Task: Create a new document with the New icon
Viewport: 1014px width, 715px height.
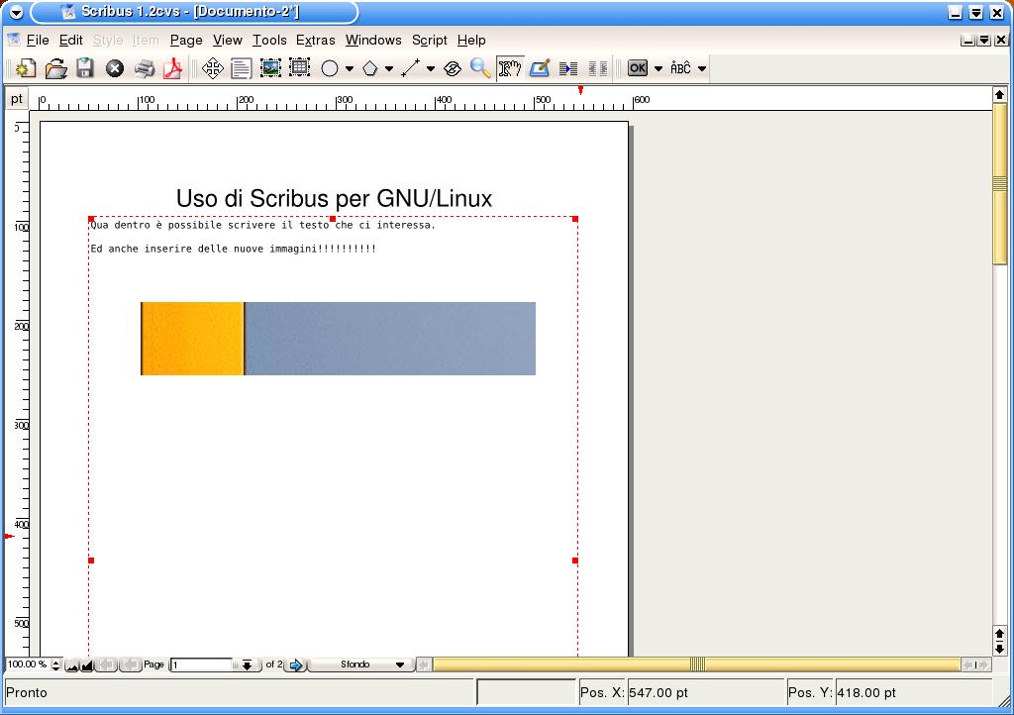Action: point(26,68)
